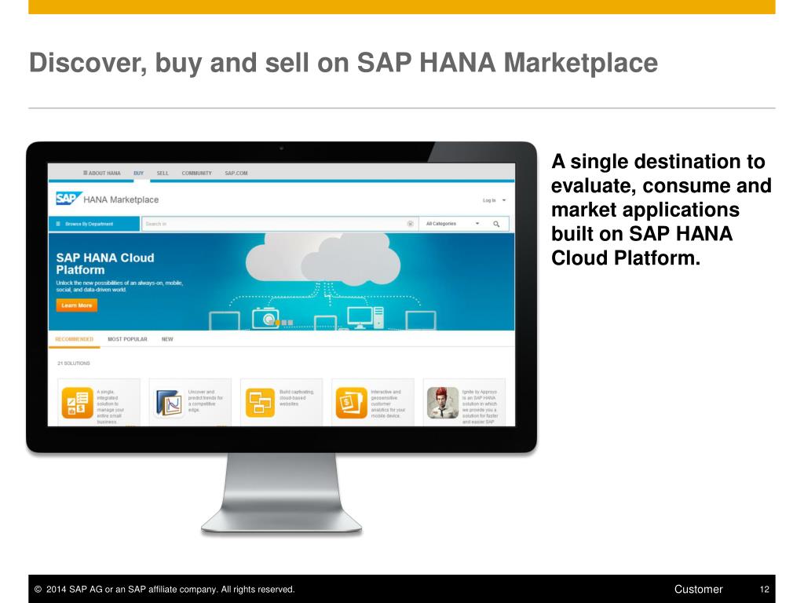Click the SAP HANA Cloud Platform banner heading

[x=105, y=264]
